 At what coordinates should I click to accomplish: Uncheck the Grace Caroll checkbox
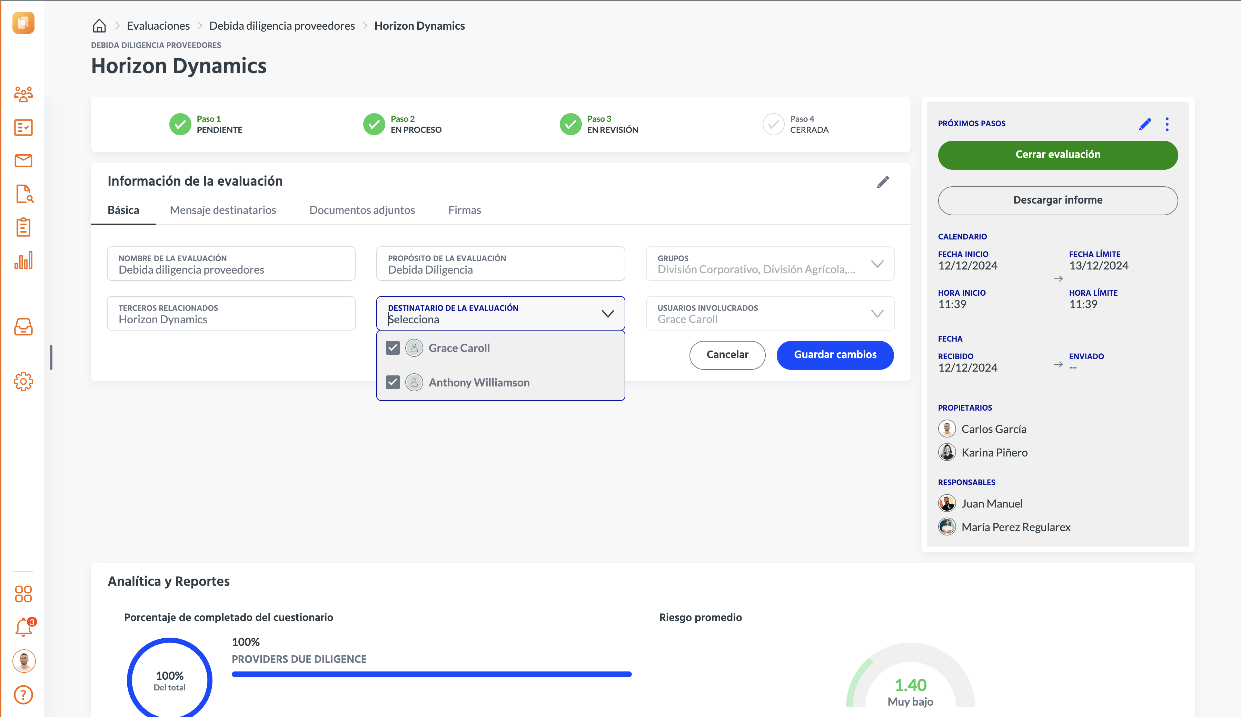click(x=393, y=348)
